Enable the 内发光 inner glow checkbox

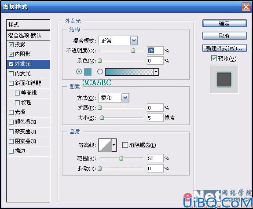click(x=11, y=73)
